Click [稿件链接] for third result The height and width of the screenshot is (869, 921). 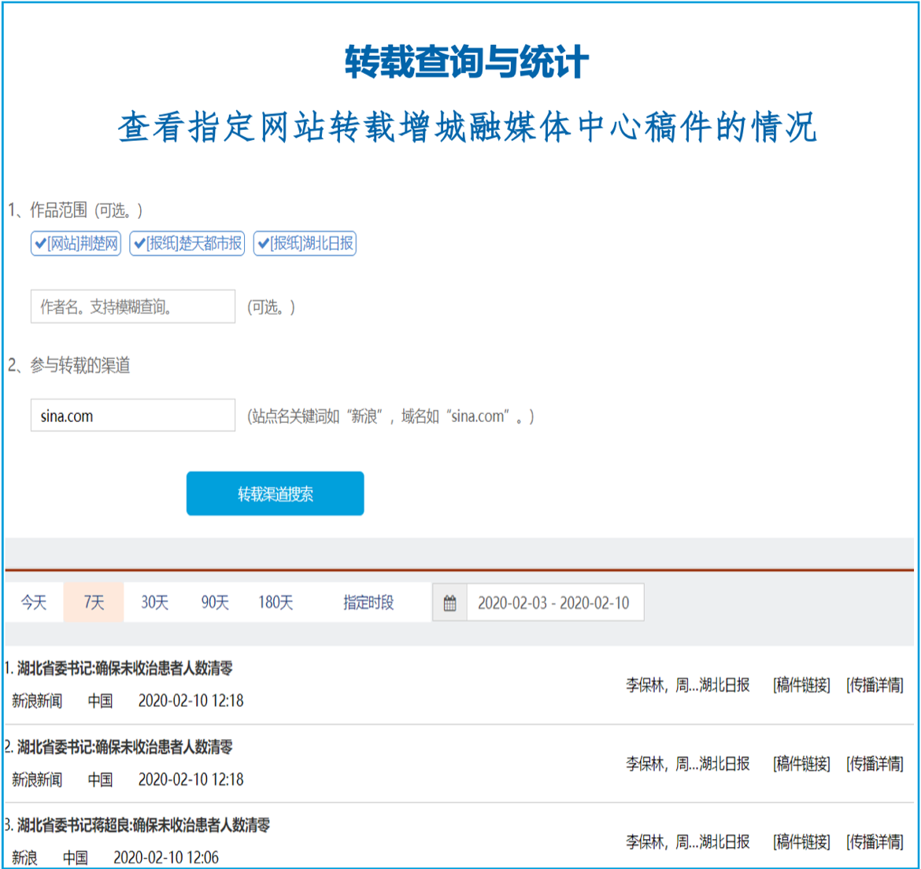coord(802,842)
